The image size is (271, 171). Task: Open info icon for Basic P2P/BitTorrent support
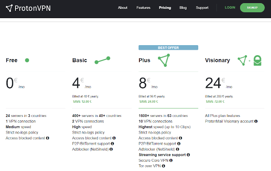click(112, 144)
